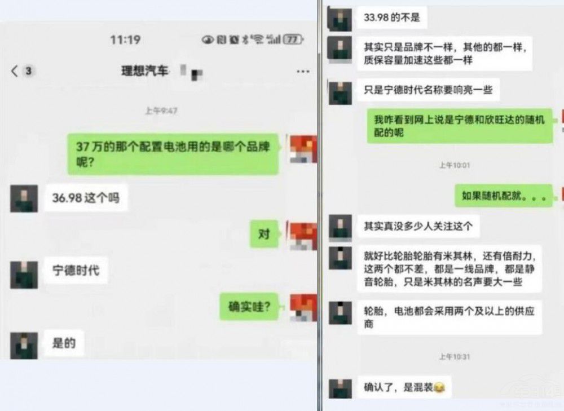The height and width of the screenshot is (411, 564).
Task: Tap the battery indicator showing 77
Action: click(293, 39)
